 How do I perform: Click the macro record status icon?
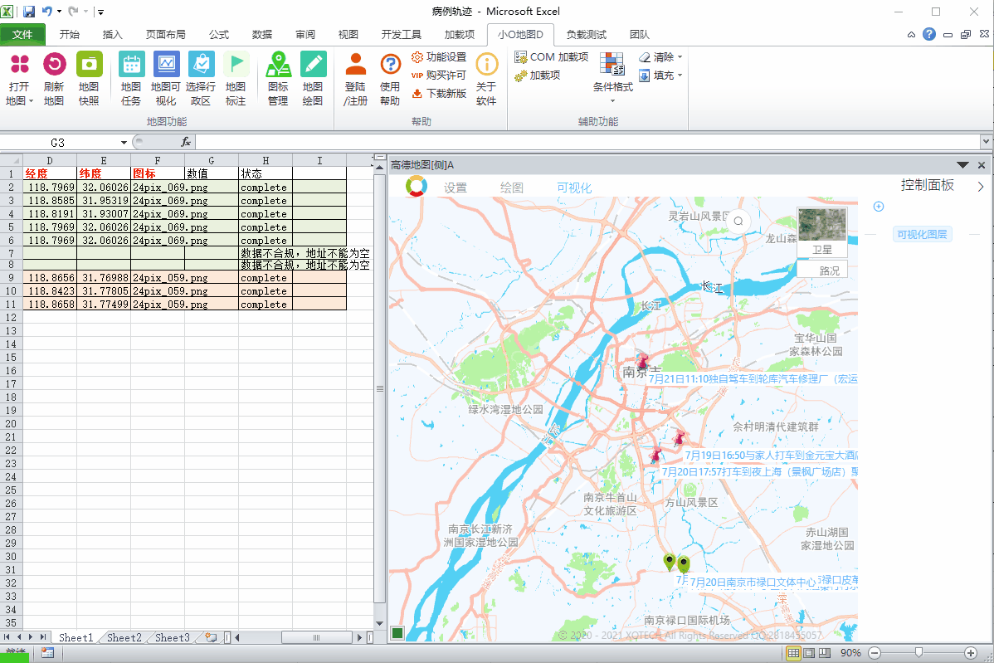click(x=47, y=653)
